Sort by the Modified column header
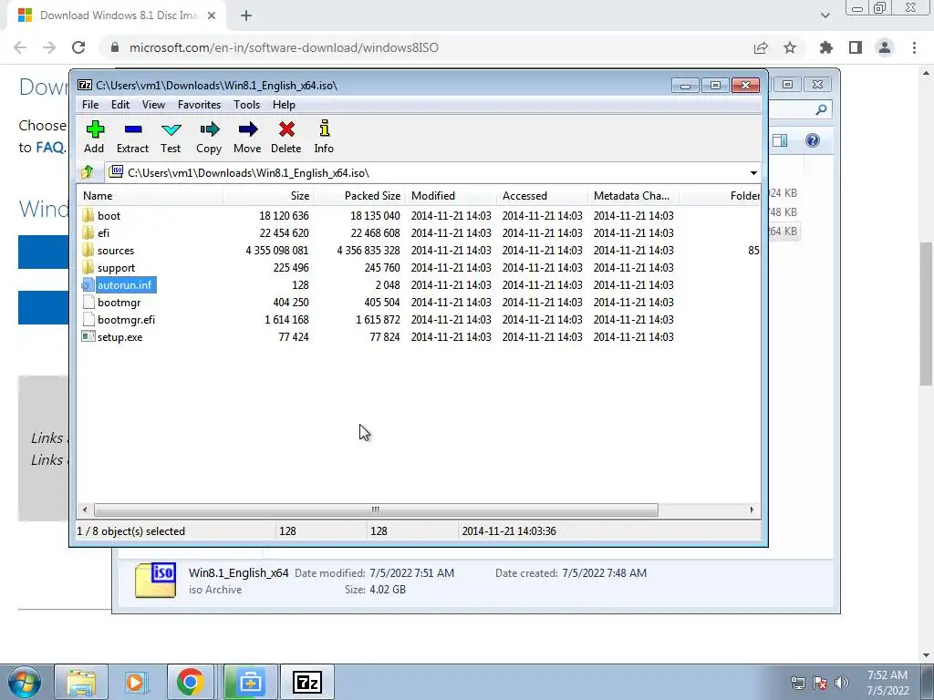Viewport: 934px width, 700px height. coord(451,196)
